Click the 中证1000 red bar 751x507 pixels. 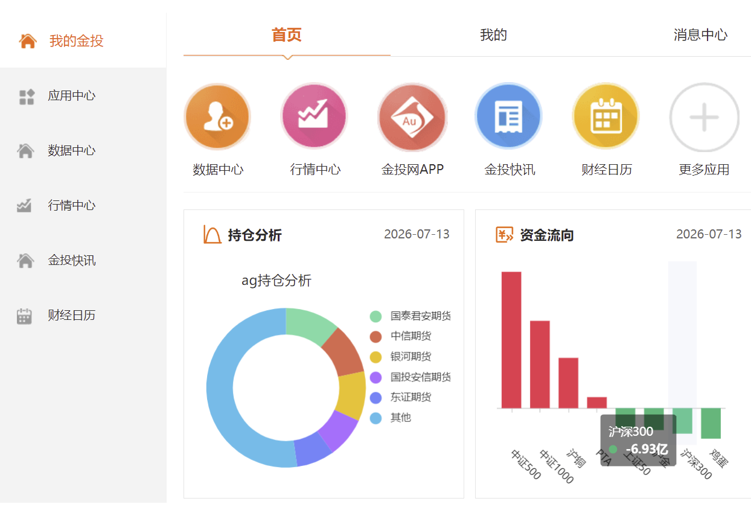pos(540,365)
